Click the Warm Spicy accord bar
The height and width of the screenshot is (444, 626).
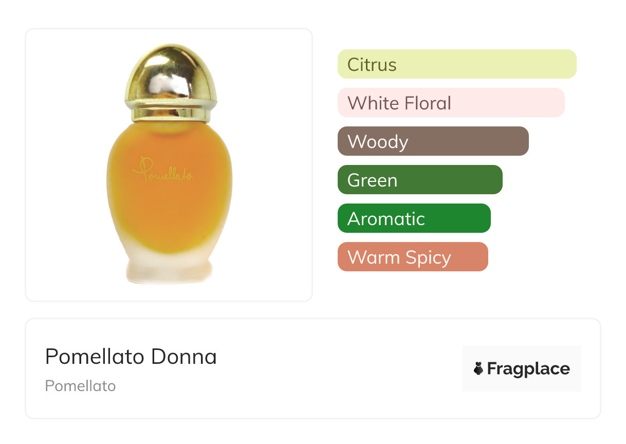(x=412, y=257)
